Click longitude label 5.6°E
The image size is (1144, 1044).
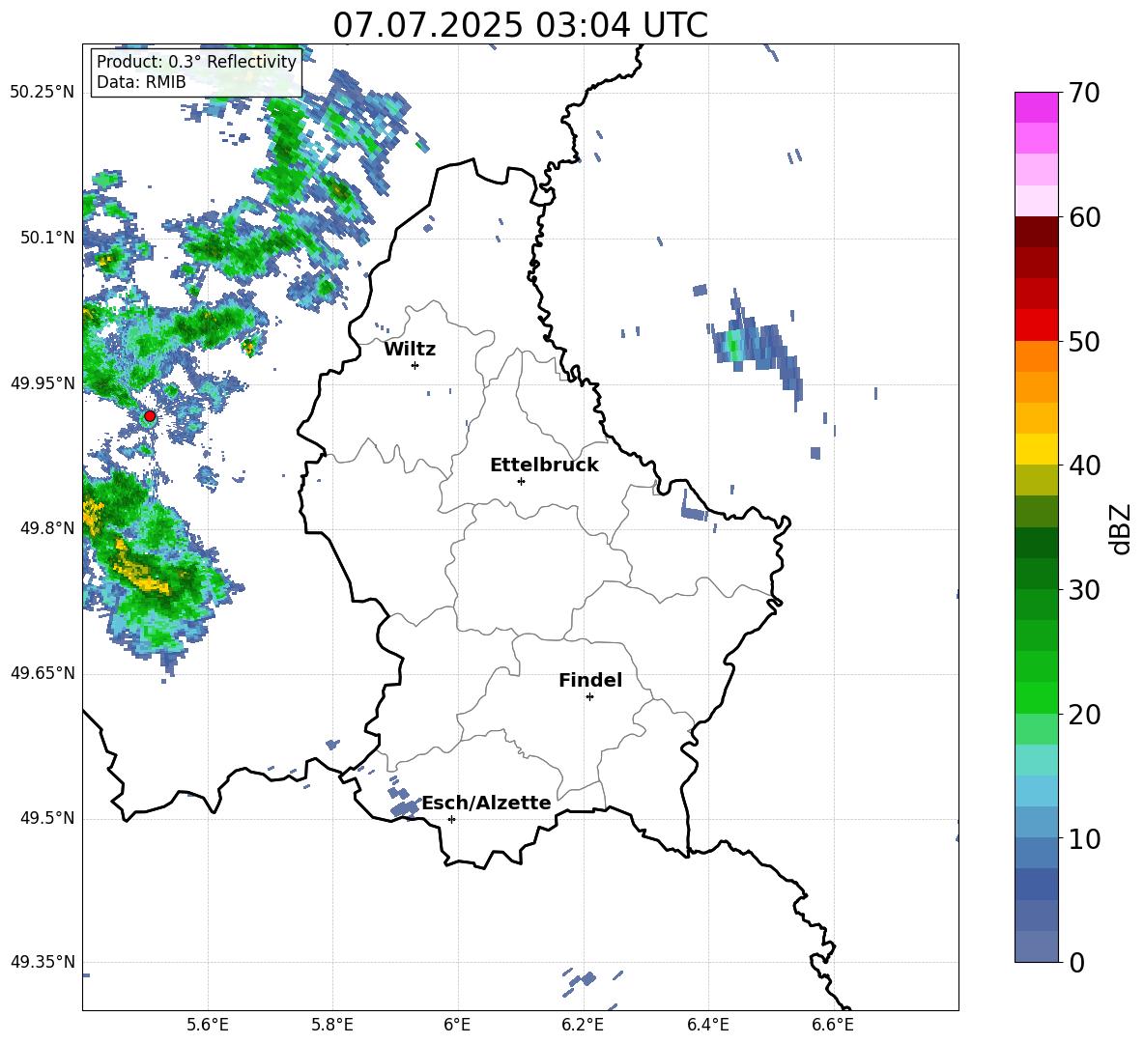(208, 1025)
